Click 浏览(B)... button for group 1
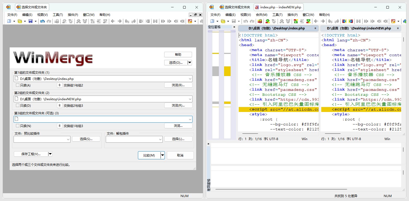The image size is (409, 201). click(x=178, y=85)
